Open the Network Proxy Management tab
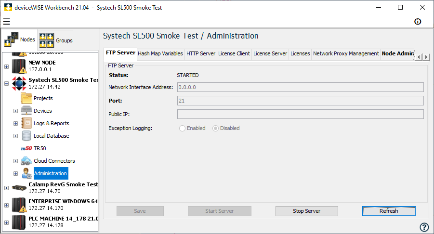This screenshot has width=434, height=234. (346, 53)
